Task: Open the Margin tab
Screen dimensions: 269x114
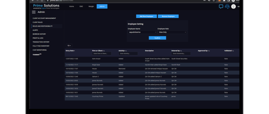Action: [91, 6]
